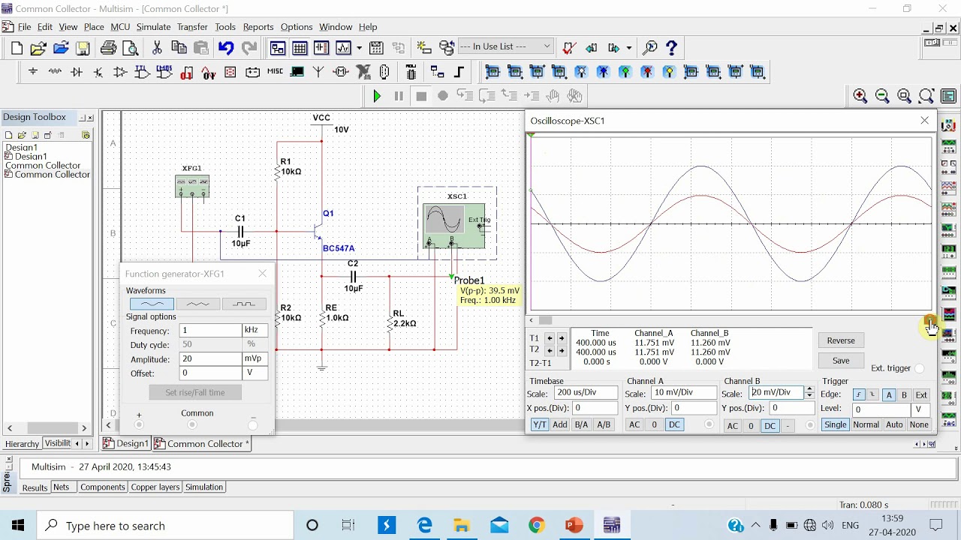The height and width of the screenshot is (540, 961).
Task: Open the Transfer menu
Action: tap(192, 27)
